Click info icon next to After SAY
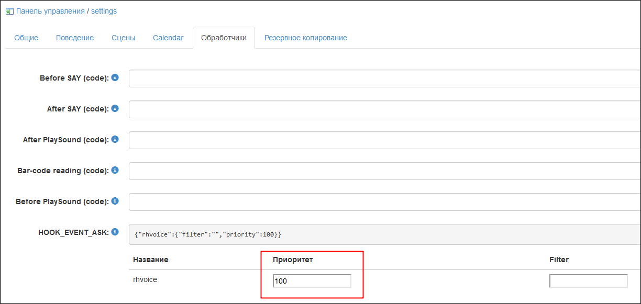Viewport: 641px width, 304px height. coord(115,108)
